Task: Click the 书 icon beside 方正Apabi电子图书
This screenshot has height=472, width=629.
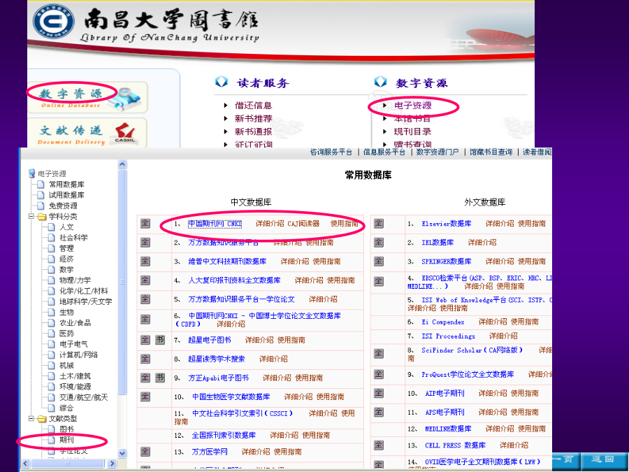Action: point(160,378)
